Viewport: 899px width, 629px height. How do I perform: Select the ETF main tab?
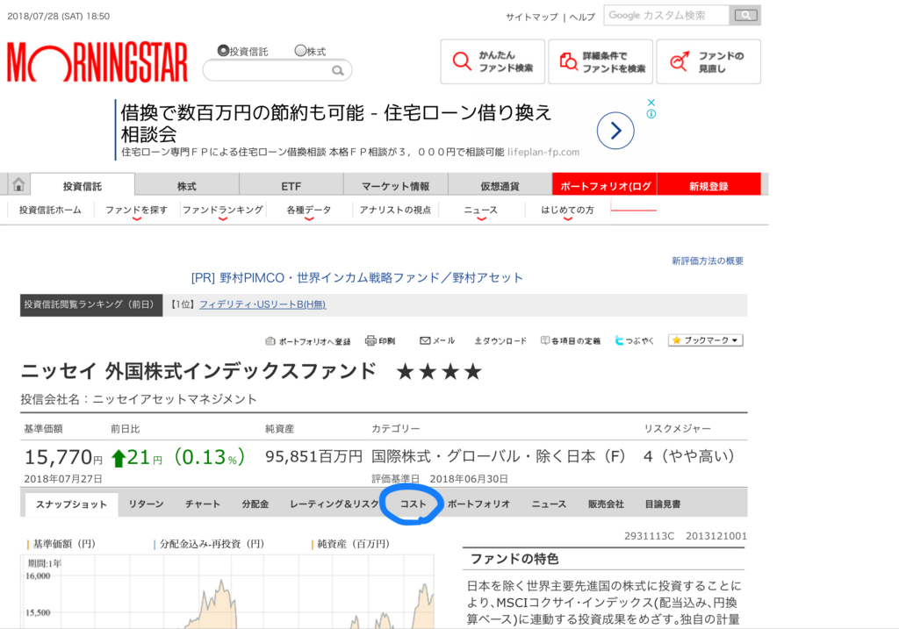[291, 186]
